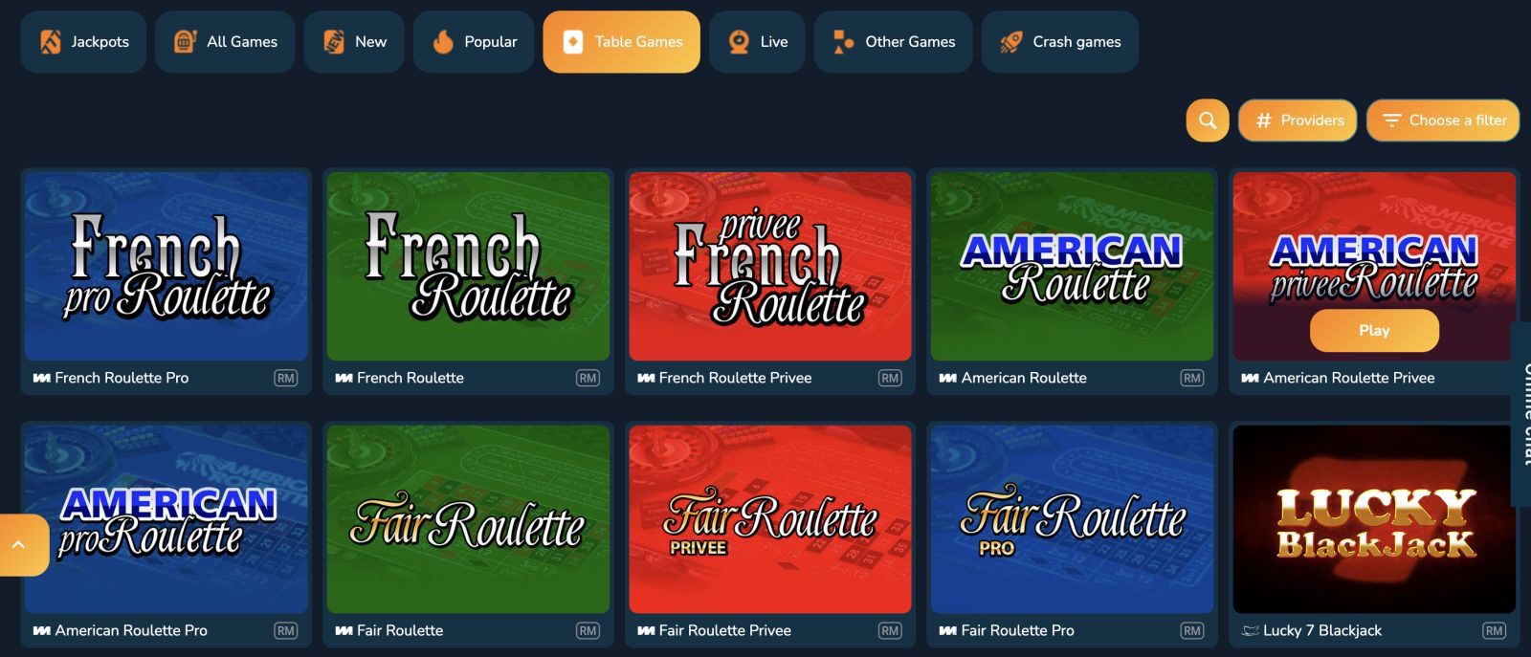Click the 'French Roulette Privee' title text

pyautogui.click(x=735, y=379)
